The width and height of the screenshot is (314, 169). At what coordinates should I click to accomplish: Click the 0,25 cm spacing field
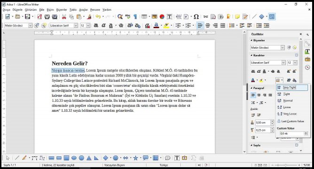(x=263, y=130)
